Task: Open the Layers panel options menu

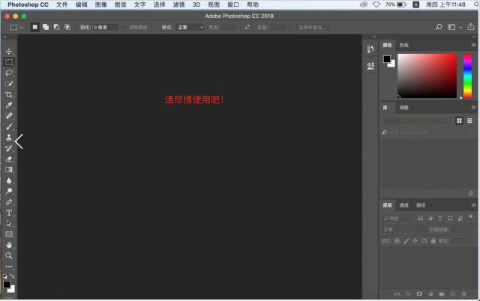Action: tap(473, 205)
